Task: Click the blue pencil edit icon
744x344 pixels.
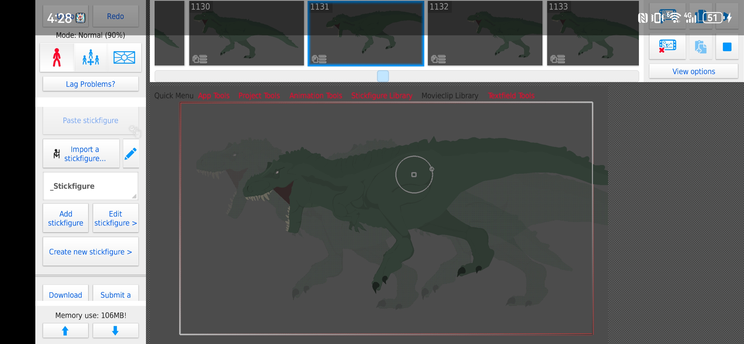Action: [131, 153]
